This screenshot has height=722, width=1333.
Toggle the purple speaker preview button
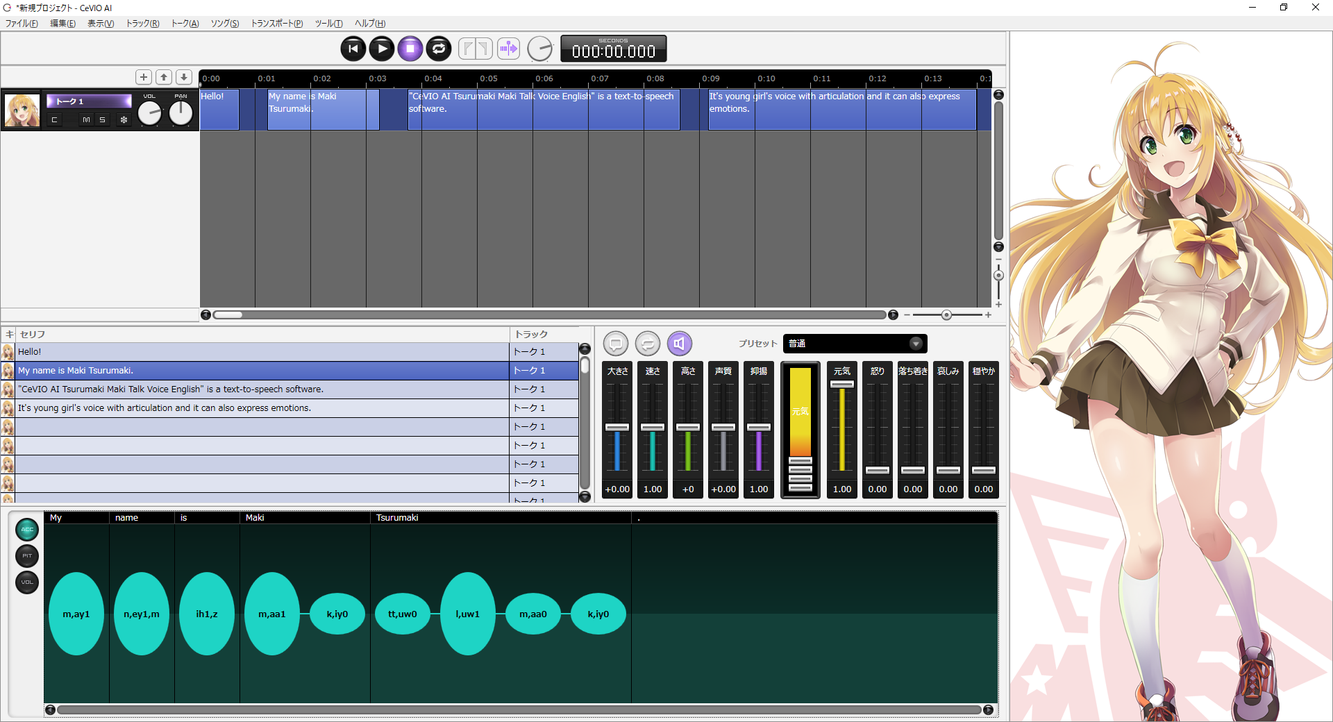coord(680,344)
